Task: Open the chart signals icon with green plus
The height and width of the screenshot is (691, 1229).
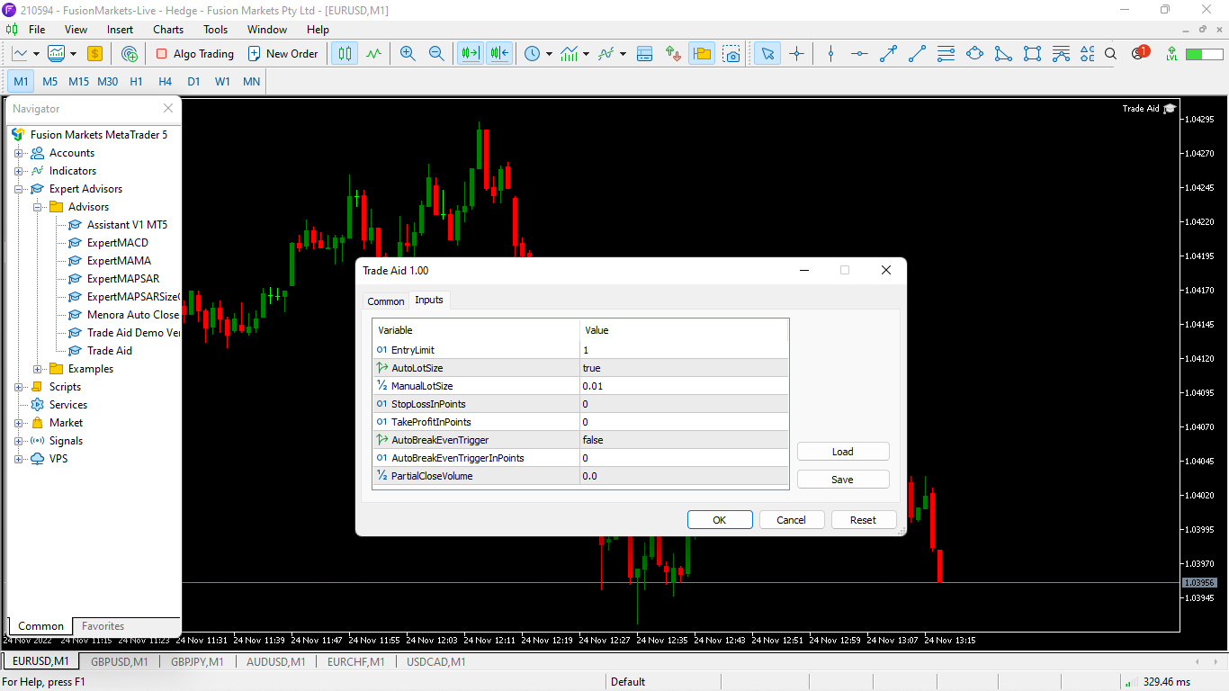Action: coord(129,54)
